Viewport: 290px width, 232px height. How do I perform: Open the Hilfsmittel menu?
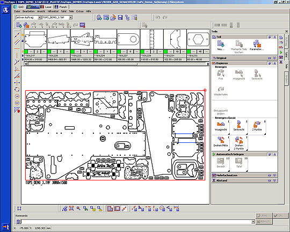[x=53, y=11]
